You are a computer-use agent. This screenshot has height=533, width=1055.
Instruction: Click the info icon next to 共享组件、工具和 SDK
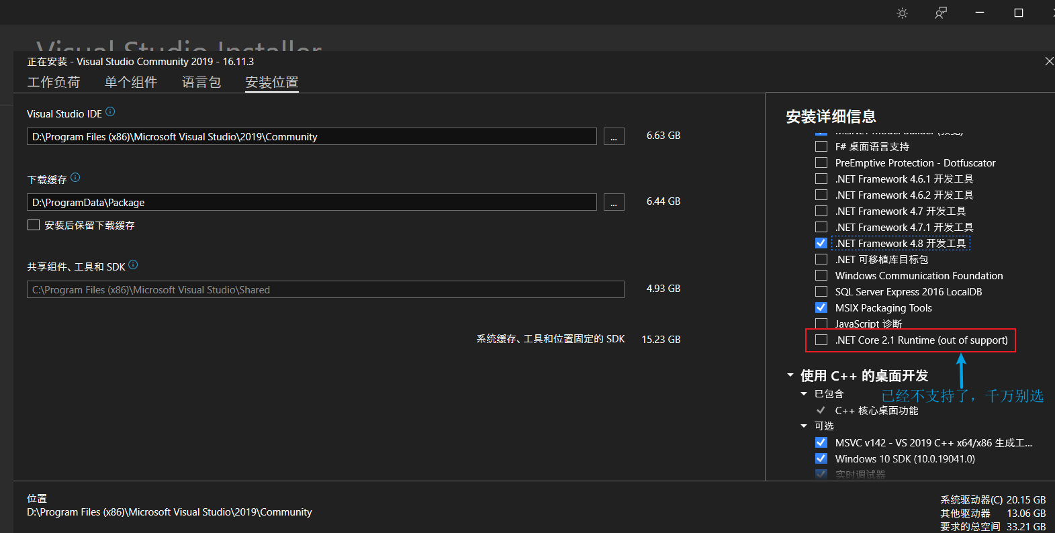tap(133, 265)
